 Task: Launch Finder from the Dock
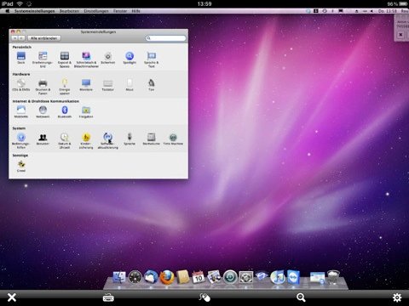click(x=119, y=277)
